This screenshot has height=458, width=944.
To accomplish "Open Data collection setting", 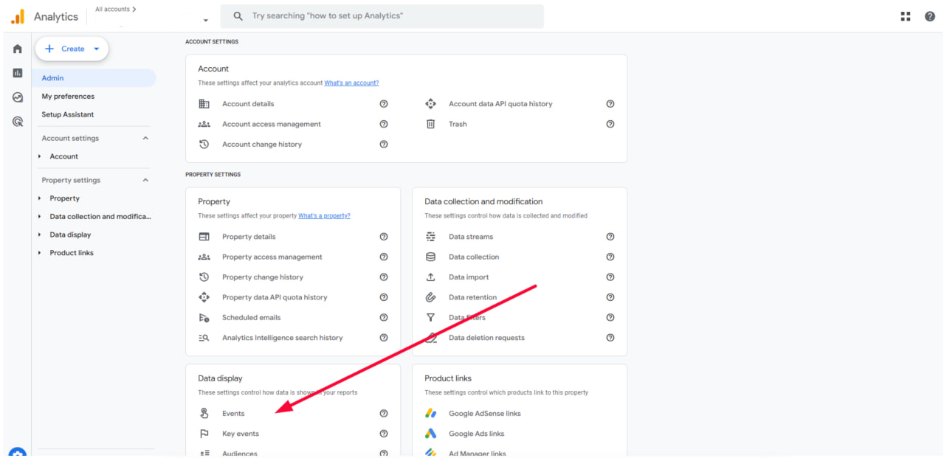I will (474, 257).
